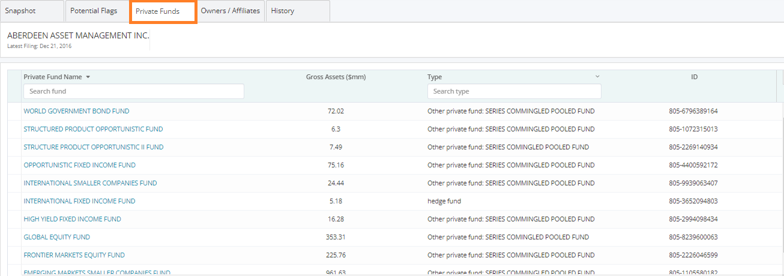Open INTERNATIONAL SMALLER COMPANIES FUND link
The image size is (784, 276).
tap(90, 183)
